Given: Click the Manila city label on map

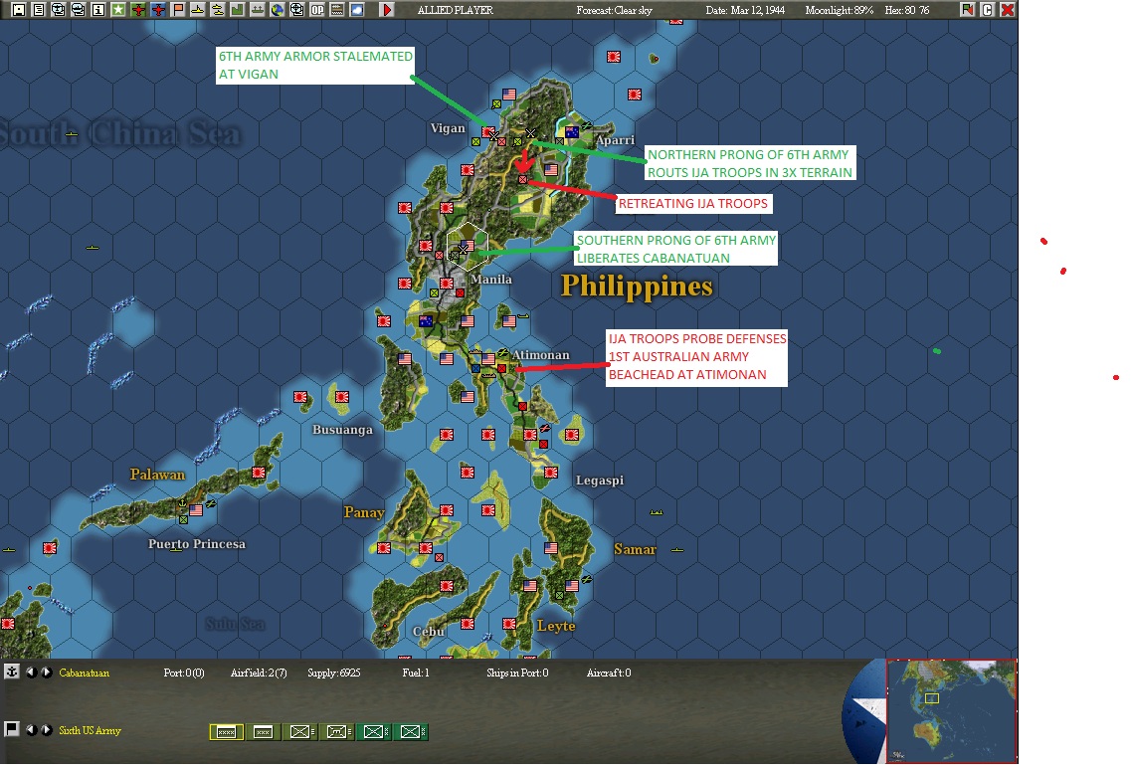Looking at the screenshot, I should (491, 280).
